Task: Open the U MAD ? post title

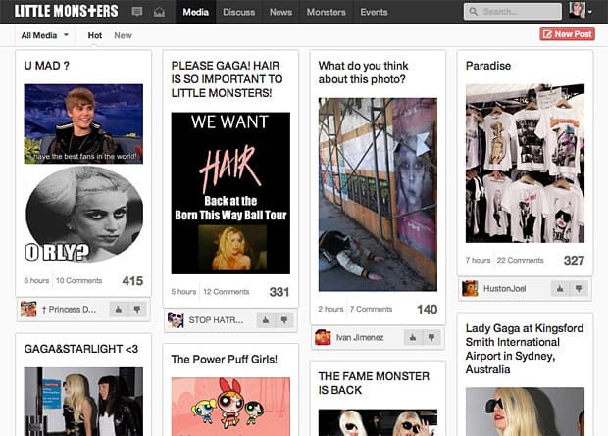Action: [x=46, y=66]
